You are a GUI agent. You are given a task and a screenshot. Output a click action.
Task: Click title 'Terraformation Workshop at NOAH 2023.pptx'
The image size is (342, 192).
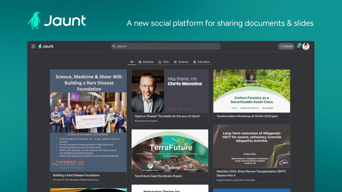tap(248, 116)
